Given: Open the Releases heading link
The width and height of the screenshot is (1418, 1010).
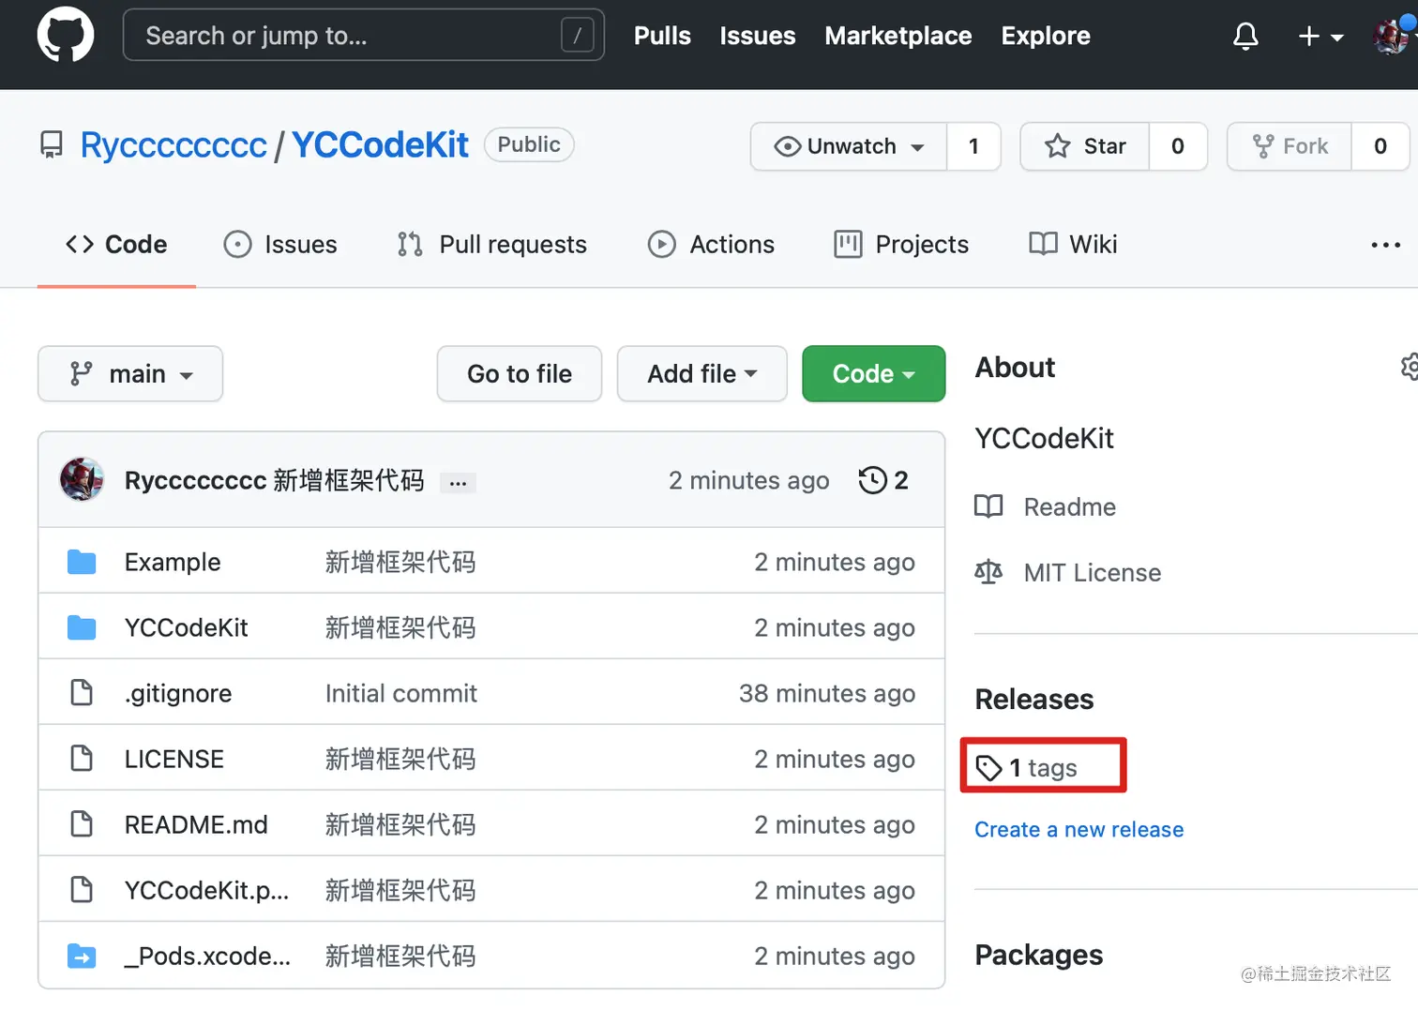Looking at the screenshot, I should 1034,700.
